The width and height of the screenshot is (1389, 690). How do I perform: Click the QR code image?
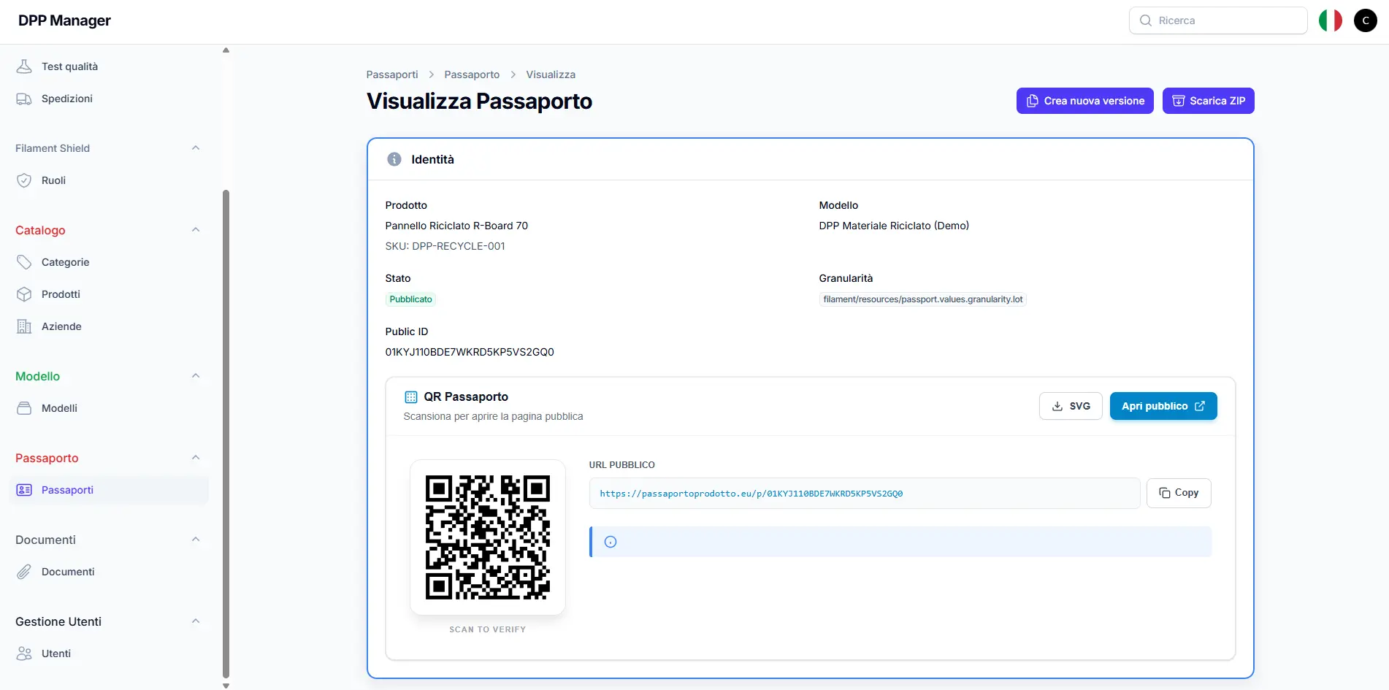click(488, 537)
